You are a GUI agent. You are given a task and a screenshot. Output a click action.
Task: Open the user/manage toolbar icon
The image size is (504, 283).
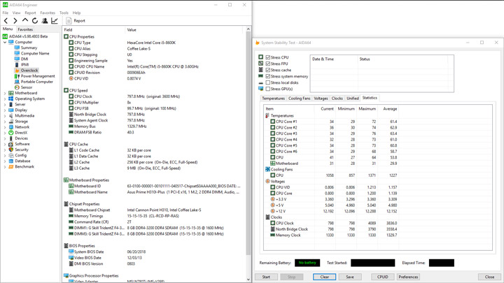[45, 20]
